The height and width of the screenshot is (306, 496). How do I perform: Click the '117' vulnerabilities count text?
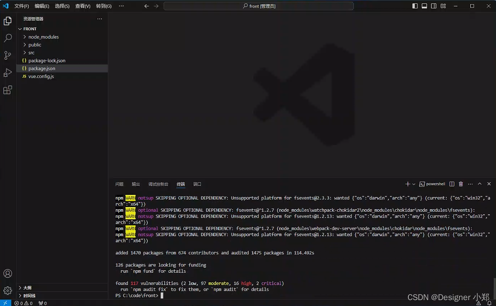(134, 283)
